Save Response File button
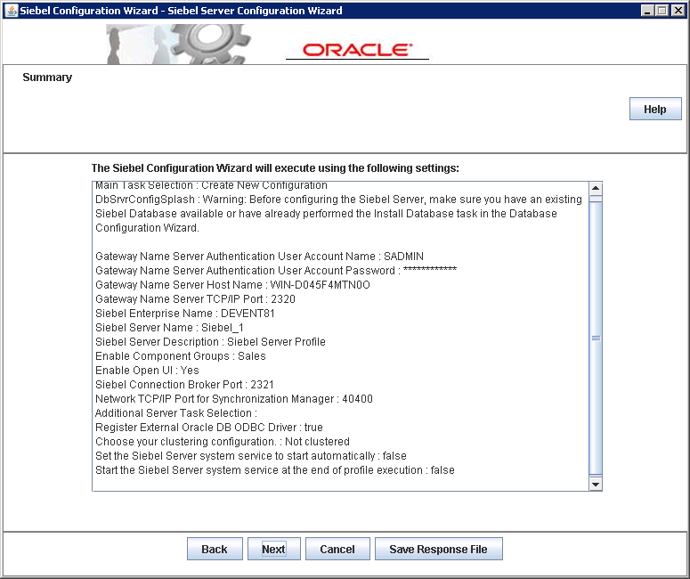 pos(438,549)
